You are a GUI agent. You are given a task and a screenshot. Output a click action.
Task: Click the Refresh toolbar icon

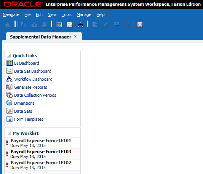(x=24, y=24)
